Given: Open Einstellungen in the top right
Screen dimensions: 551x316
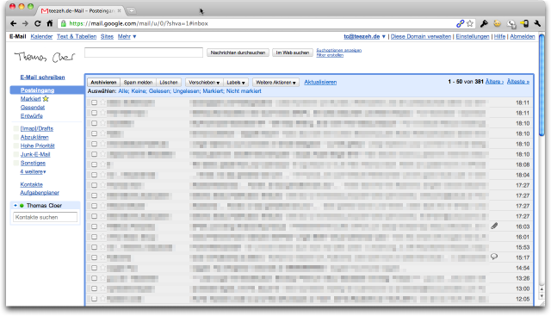Looking at the screenshot, I should pyautogui.click(x=473, y=36).
